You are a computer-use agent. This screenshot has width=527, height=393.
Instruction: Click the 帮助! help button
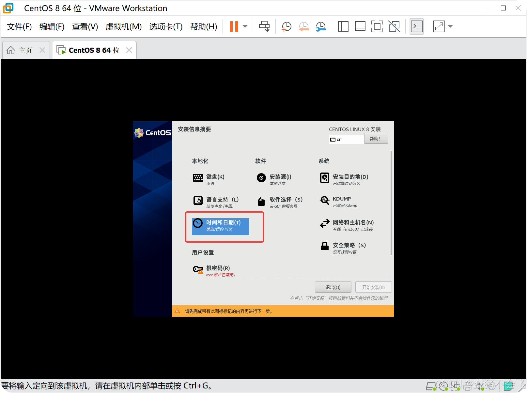click(x=376, y=139)
